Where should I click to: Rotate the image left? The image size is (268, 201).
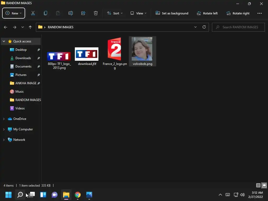pos(207,13)
